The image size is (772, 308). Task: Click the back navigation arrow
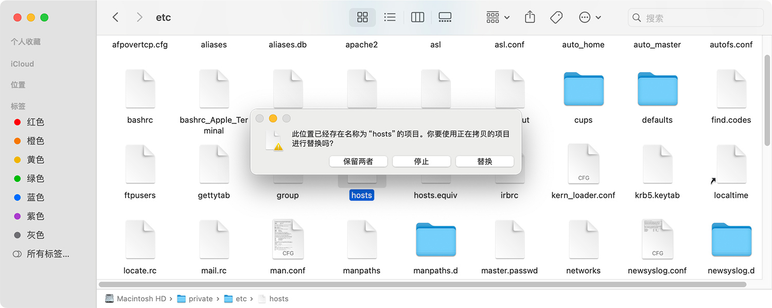115,17
